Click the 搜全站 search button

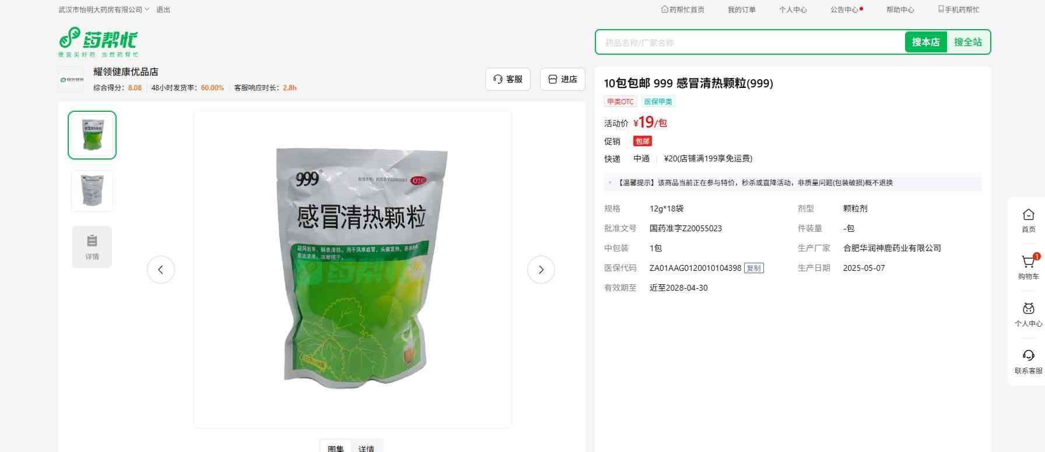(x=968, y=42)
